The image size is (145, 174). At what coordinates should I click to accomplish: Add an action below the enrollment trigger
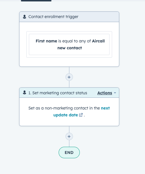(x=69, y=77)
